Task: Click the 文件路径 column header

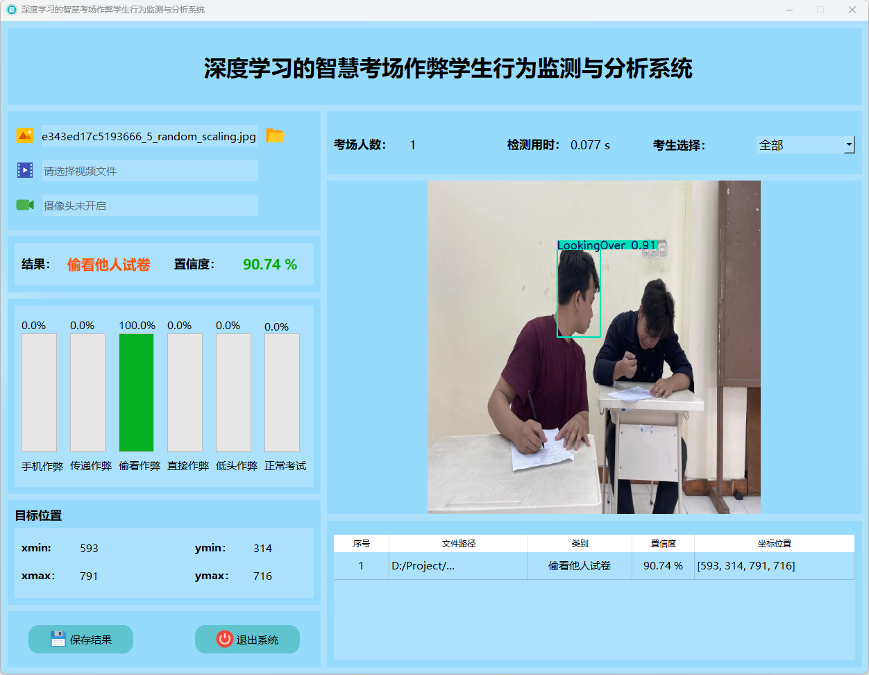Action: coord(459,543)
